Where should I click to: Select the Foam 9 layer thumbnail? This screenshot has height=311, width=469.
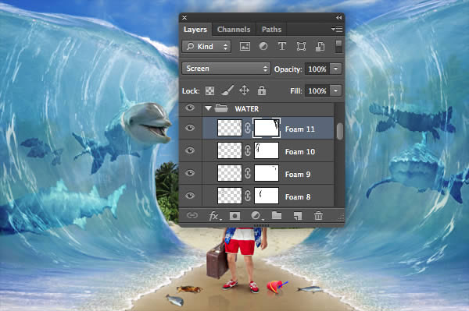pos(229,173)
